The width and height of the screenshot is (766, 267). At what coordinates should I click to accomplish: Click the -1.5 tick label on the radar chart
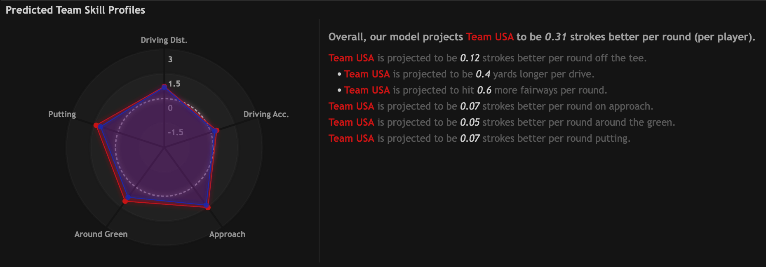[176, 132]
